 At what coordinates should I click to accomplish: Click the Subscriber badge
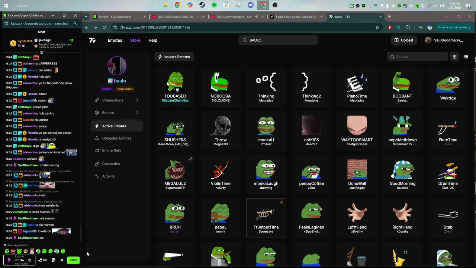coord(125,89)
